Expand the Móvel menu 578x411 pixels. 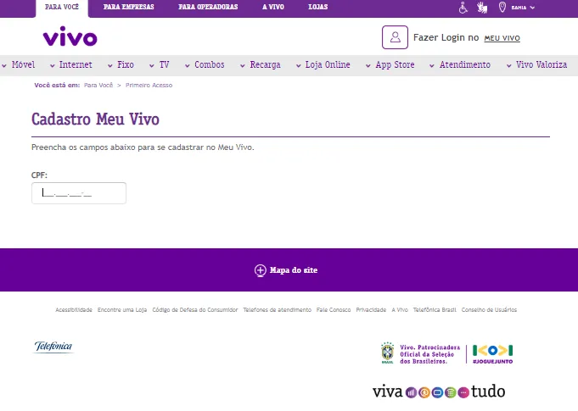[x=19, y=65]
